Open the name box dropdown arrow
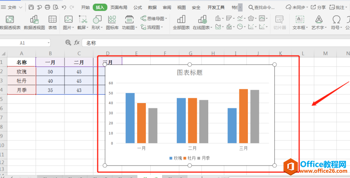Image resolution: width=350 pixels, height=178 pixels. coord(49,43)
